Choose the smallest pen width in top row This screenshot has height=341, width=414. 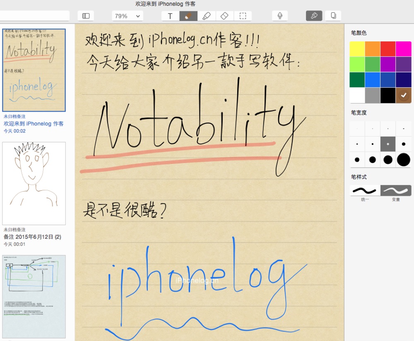point(357,129)
